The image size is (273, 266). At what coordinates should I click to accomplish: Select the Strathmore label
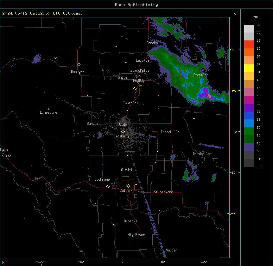tap(163, 192)
